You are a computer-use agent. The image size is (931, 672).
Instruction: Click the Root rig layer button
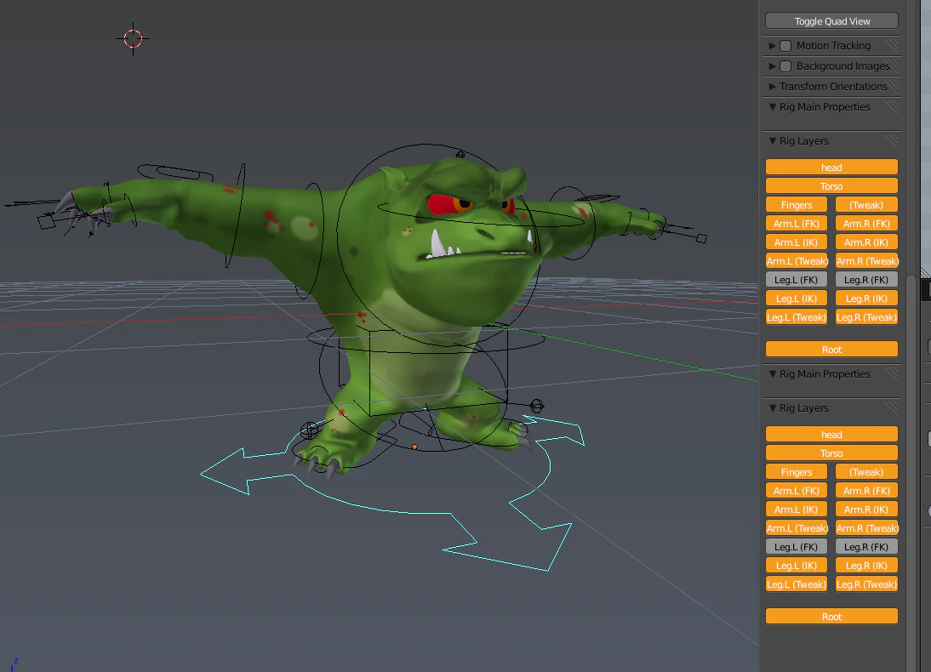831,349
